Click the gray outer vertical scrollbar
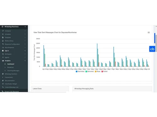Screen dimensions: 157x117 tap(156, 44)
